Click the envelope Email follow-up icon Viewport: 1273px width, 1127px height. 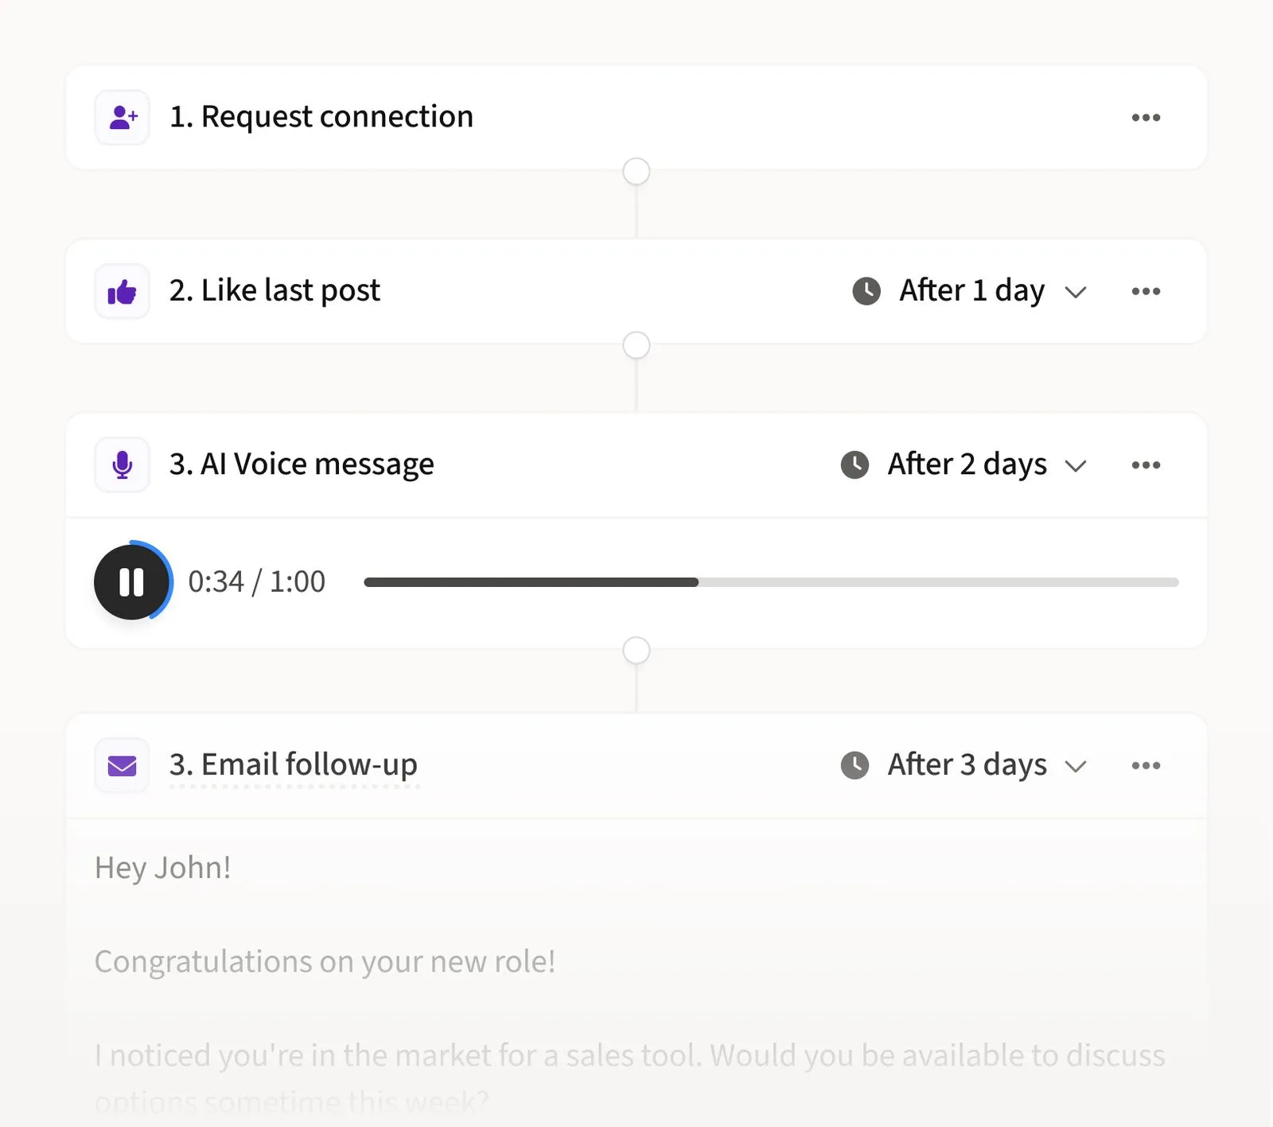[123, 766]
